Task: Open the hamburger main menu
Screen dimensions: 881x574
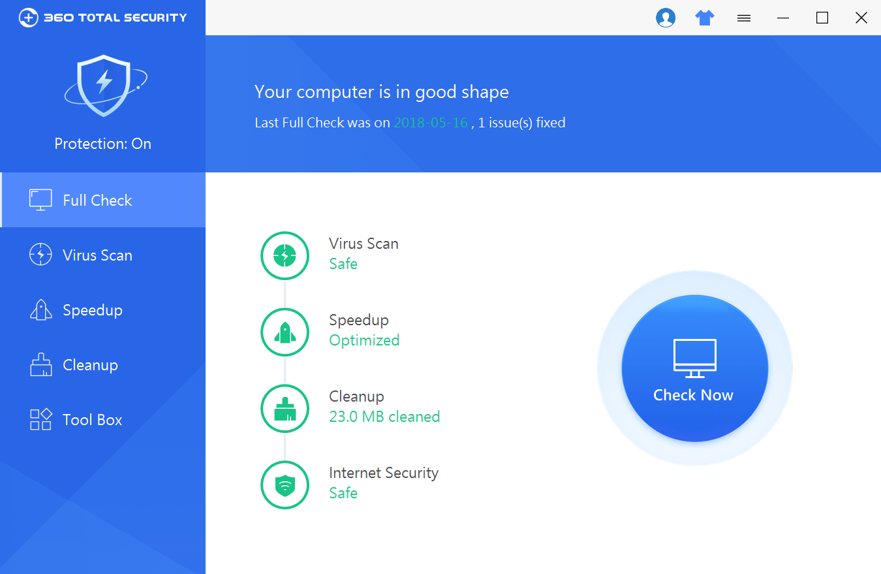Action: click(743, 18)
